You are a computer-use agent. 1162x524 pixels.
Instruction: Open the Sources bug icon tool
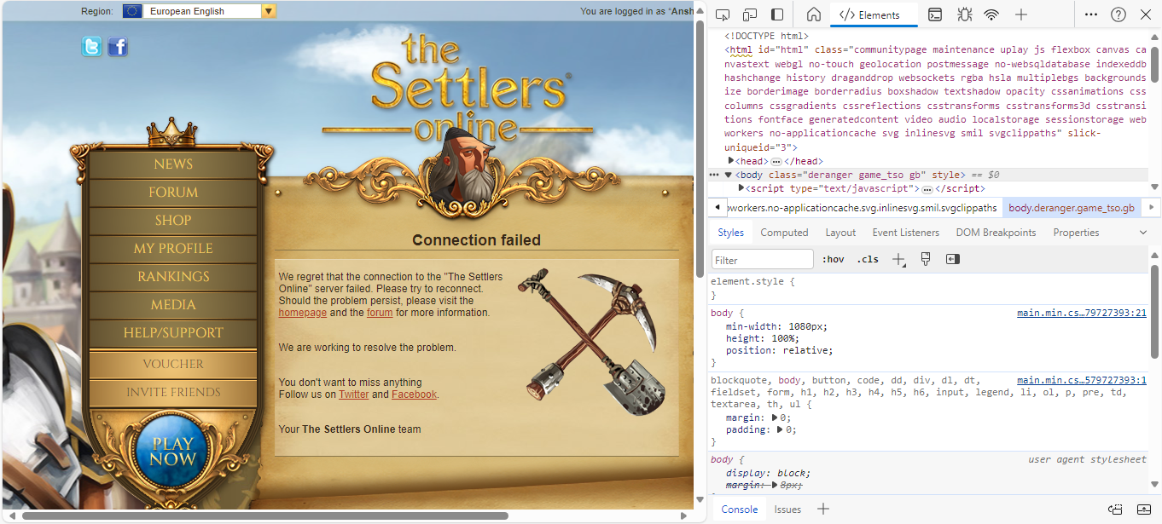[964, 14]
